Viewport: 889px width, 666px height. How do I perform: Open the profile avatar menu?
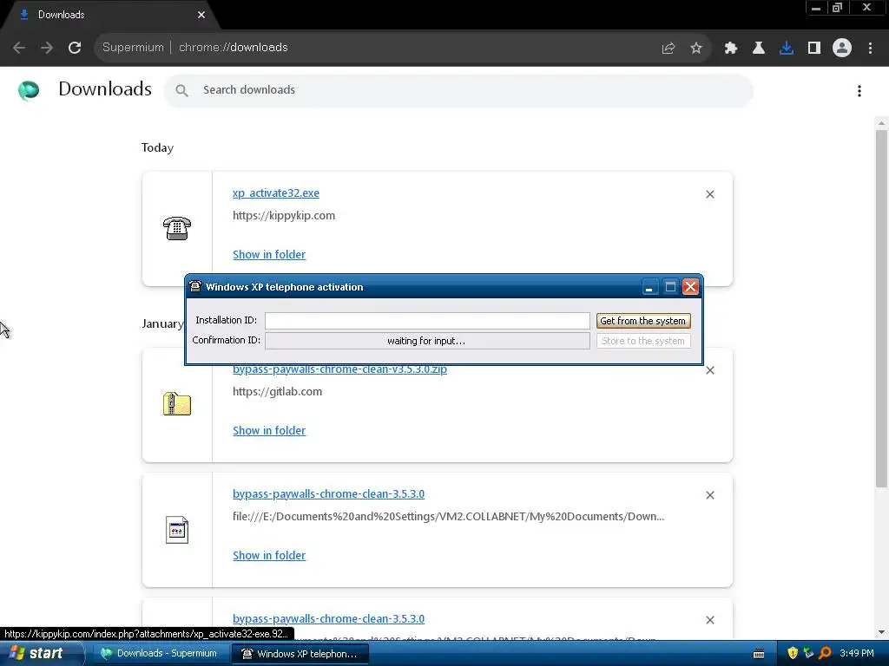[842, 49]
